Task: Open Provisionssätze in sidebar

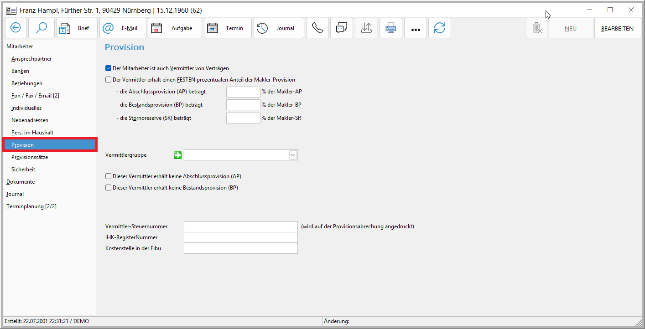Action: [30, 157]
